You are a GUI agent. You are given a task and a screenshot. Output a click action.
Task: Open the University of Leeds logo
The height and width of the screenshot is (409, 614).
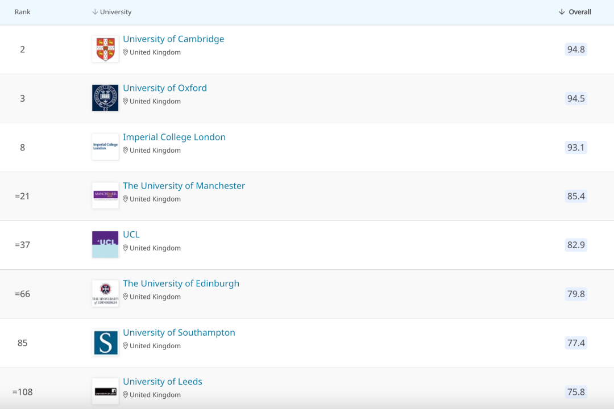105,391
